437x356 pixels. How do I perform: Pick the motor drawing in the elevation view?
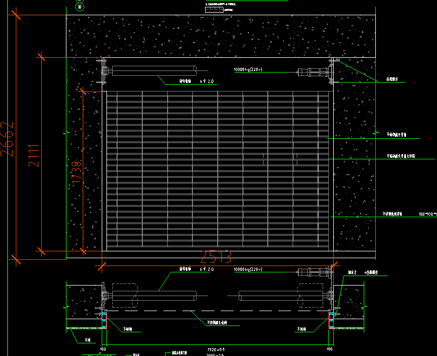point(315,72)
